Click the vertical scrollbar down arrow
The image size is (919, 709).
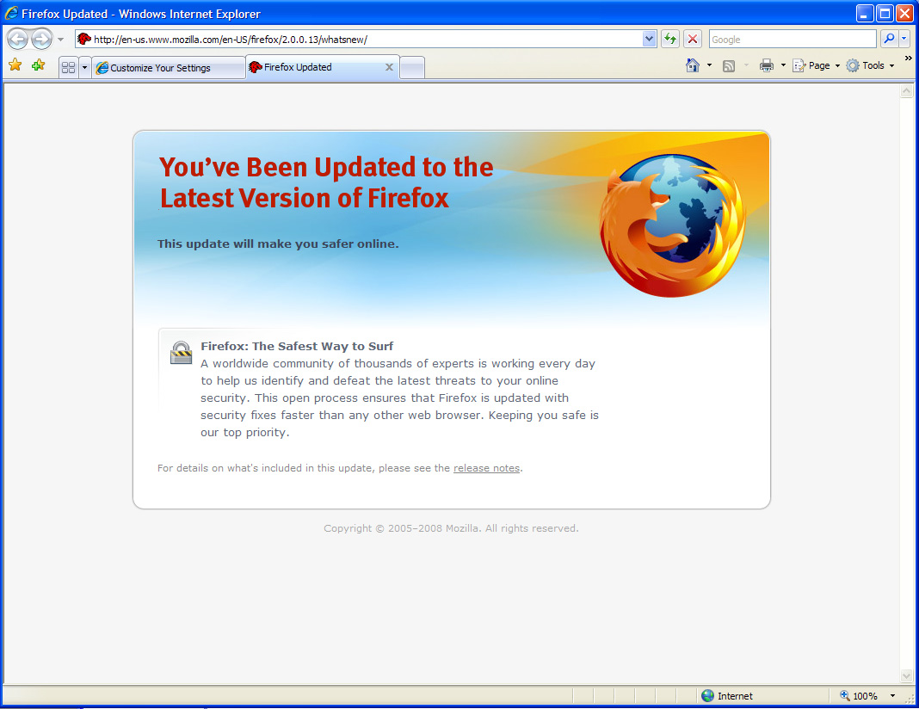(907, 675)
